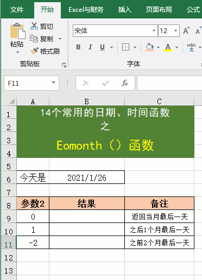This screenshot has height=280, width=202.
Task: Switch to the 开始 tab
Action: 47,10
